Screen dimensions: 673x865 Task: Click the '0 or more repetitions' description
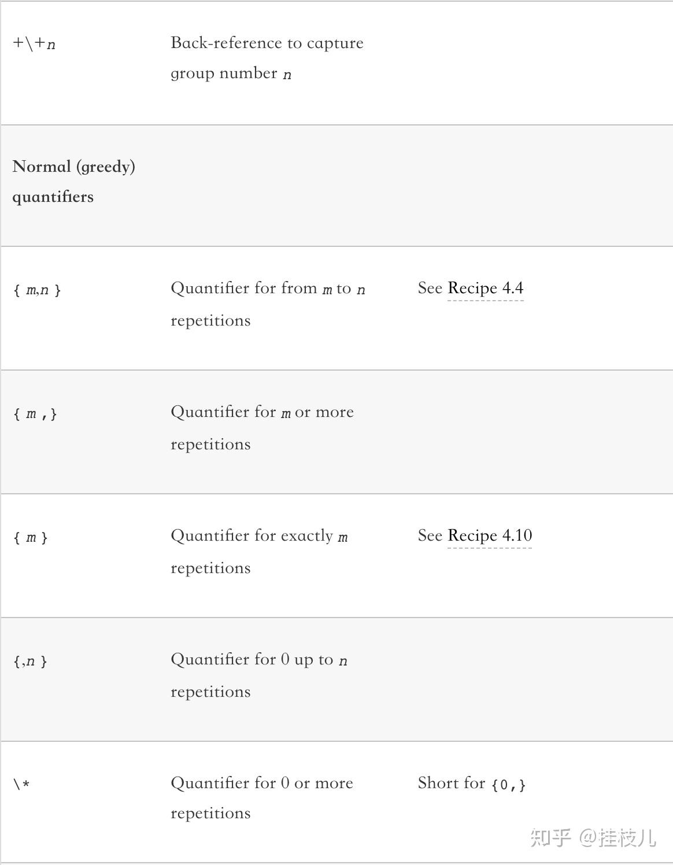pyautogui.click(x=261, y=797)
